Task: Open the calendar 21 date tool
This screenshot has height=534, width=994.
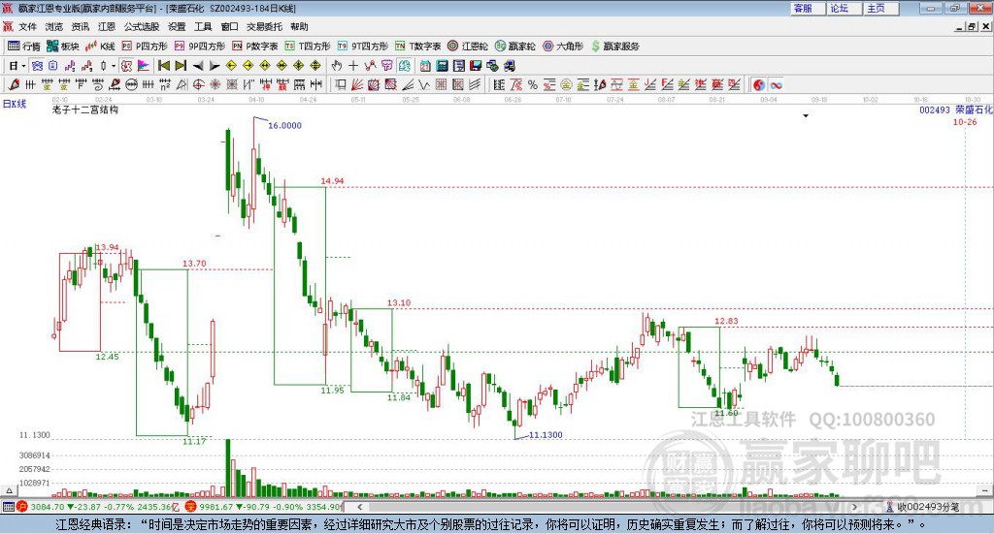Action: pyautogui.click(x=425, y=66)
